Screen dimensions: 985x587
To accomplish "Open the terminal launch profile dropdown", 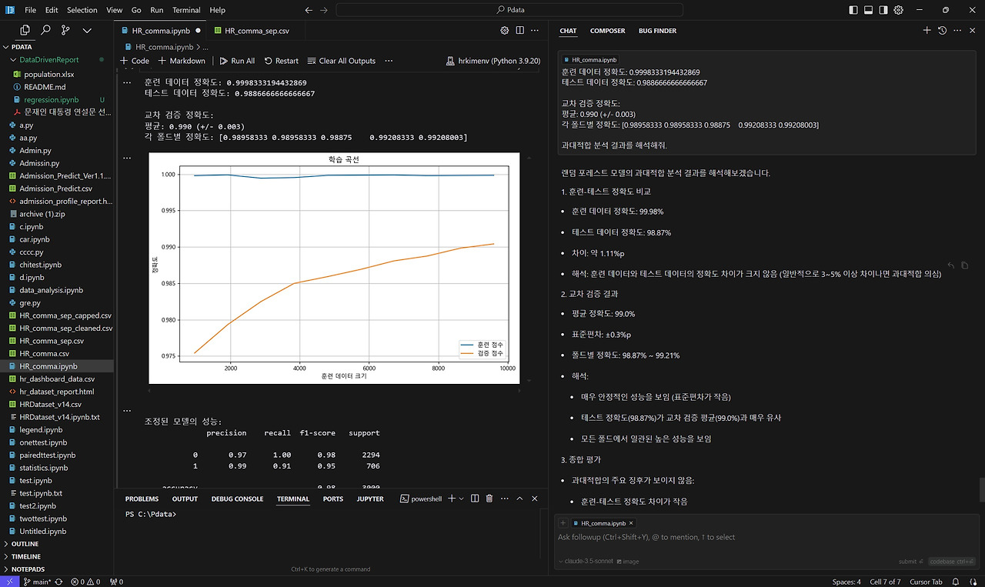I will tap(462, 499).
